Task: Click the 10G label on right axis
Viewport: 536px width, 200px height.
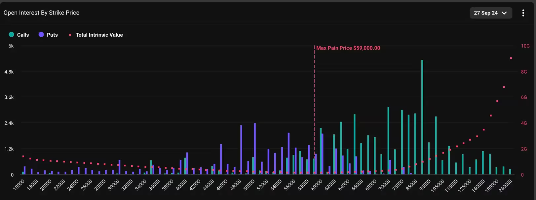Action: [525, 46]
